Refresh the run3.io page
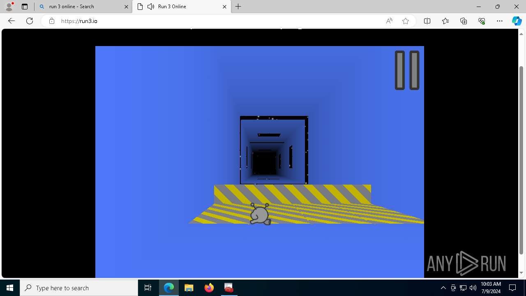526x296 pixels. point(30,21)
